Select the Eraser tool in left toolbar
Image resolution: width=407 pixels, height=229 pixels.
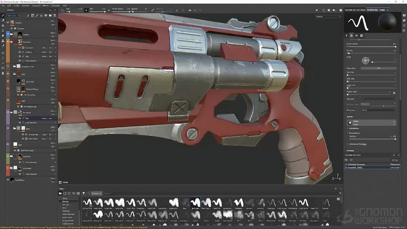point(3,20)
